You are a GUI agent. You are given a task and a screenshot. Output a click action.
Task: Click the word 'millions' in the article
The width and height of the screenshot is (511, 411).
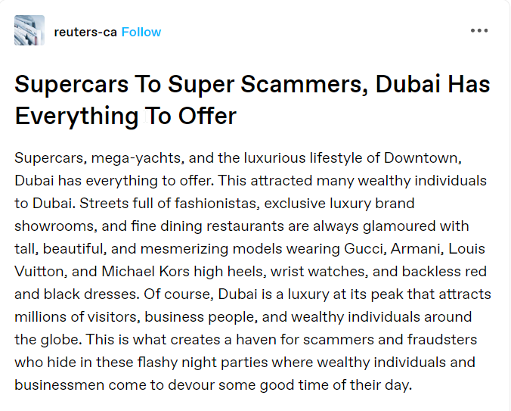click(x=40, y=317)
